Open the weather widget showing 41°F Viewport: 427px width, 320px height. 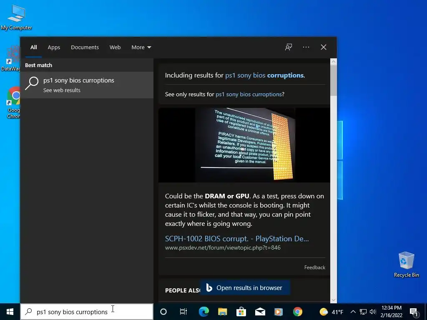pos(332,312)
